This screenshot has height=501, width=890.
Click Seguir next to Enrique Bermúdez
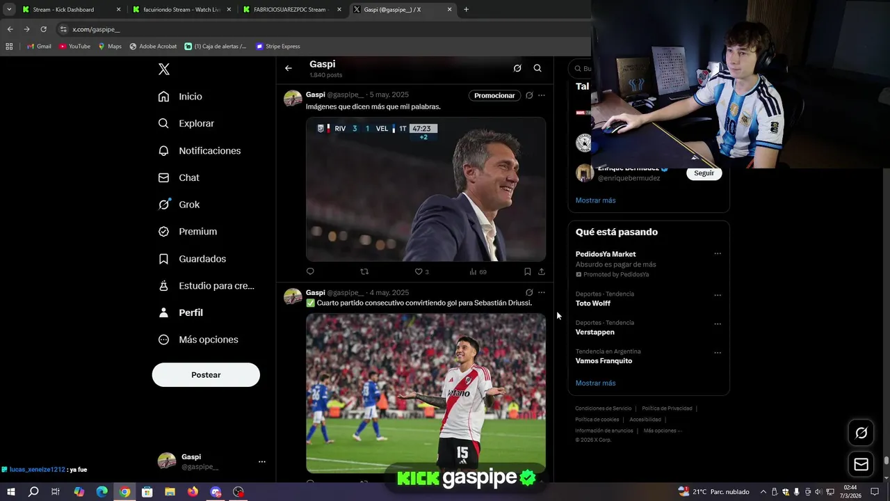(x=704, y=173)
